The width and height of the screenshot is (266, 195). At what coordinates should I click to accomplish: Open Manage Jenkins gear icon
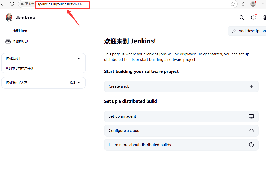pos(253,18)
